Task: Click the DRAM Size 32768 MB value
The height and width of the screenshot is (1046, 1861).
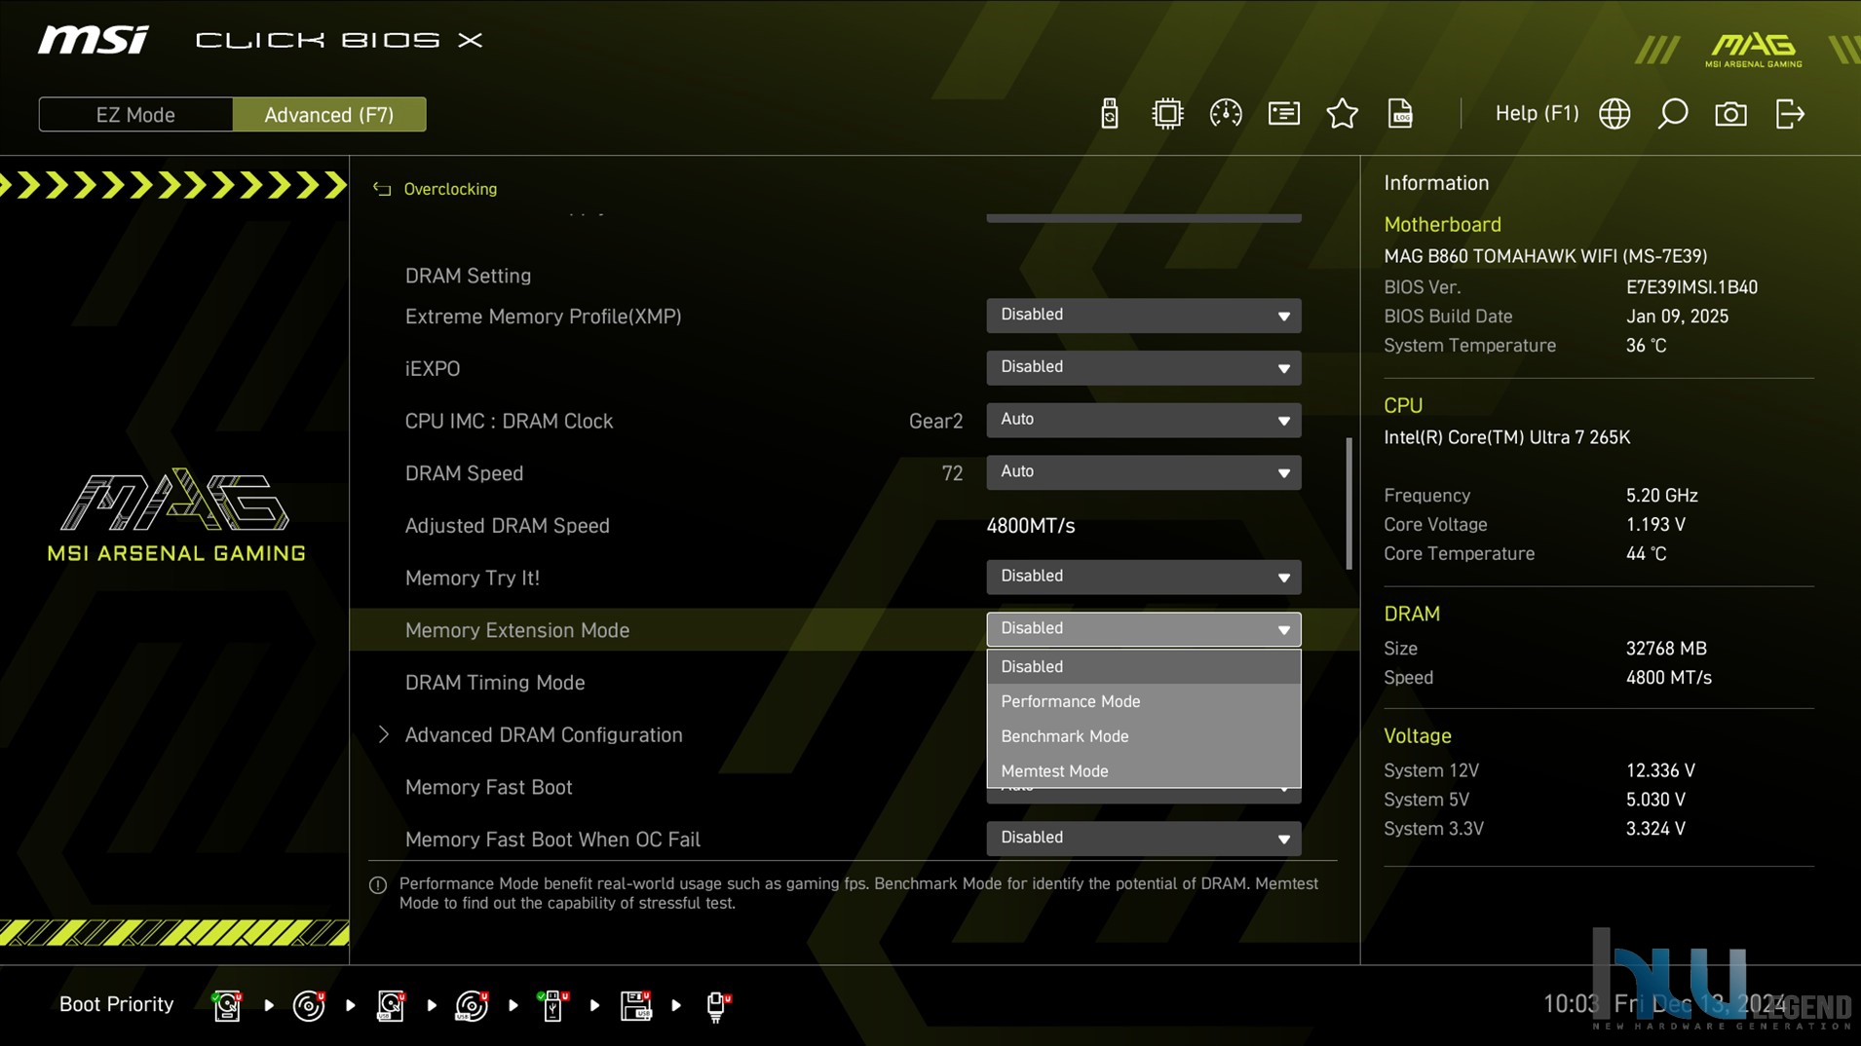Action: [1666, 649]
